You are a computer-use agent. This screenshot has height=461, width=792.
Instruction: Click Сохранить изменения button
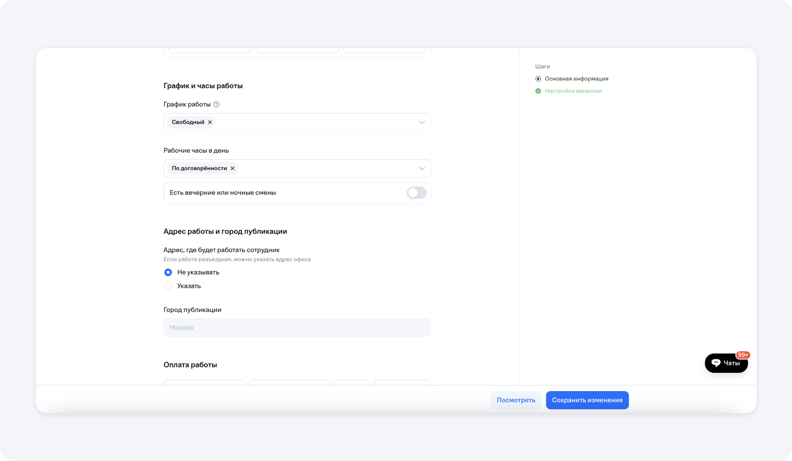pos(587,400)
